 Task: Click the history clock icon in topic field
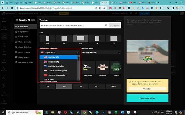(x=106, y=25)
